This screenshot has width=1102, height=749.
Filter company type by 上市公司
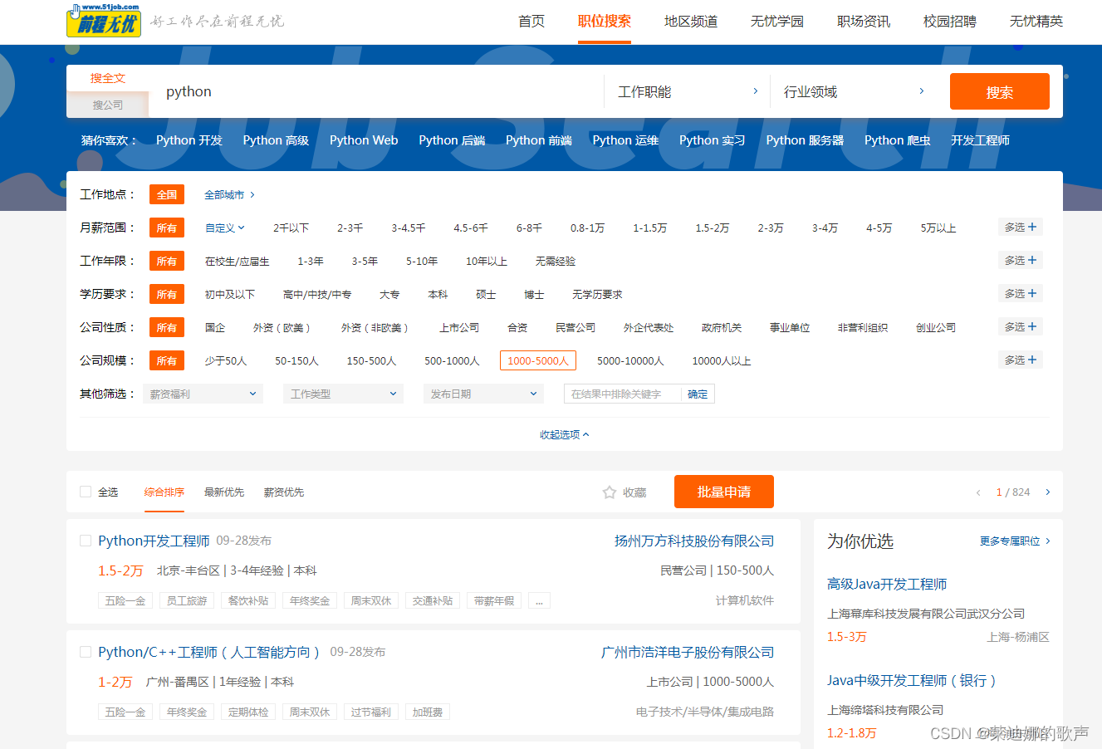tap(459, 327)
